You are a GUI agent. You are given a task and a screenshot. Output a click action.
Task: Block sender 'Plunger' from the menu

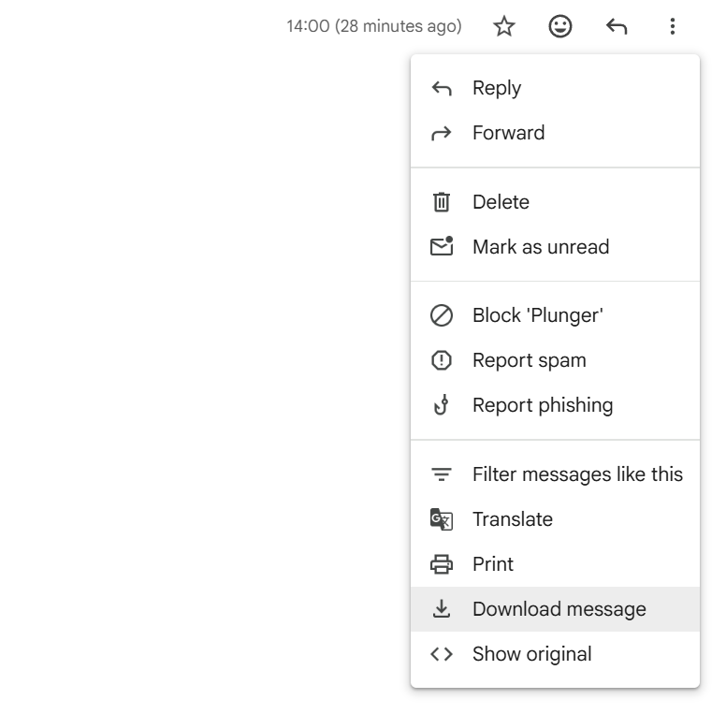tap(555, 315)
